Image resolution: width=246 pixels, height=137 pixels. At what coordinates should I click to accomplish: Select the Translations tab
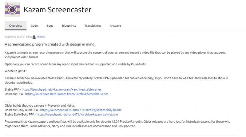tap(93, 26)
